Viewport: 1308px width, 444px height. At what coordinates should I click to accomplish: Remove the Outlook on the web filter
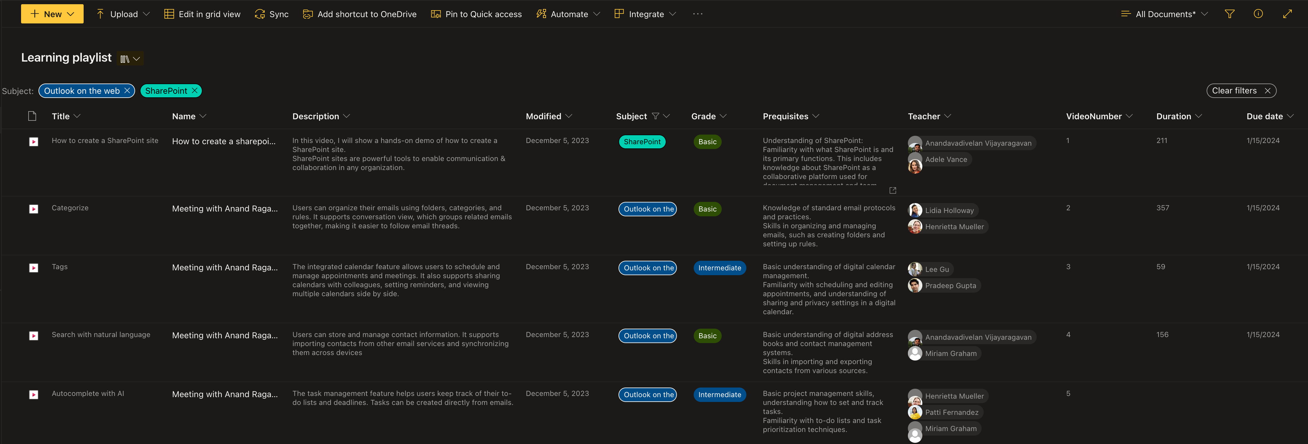pos(127,91)
